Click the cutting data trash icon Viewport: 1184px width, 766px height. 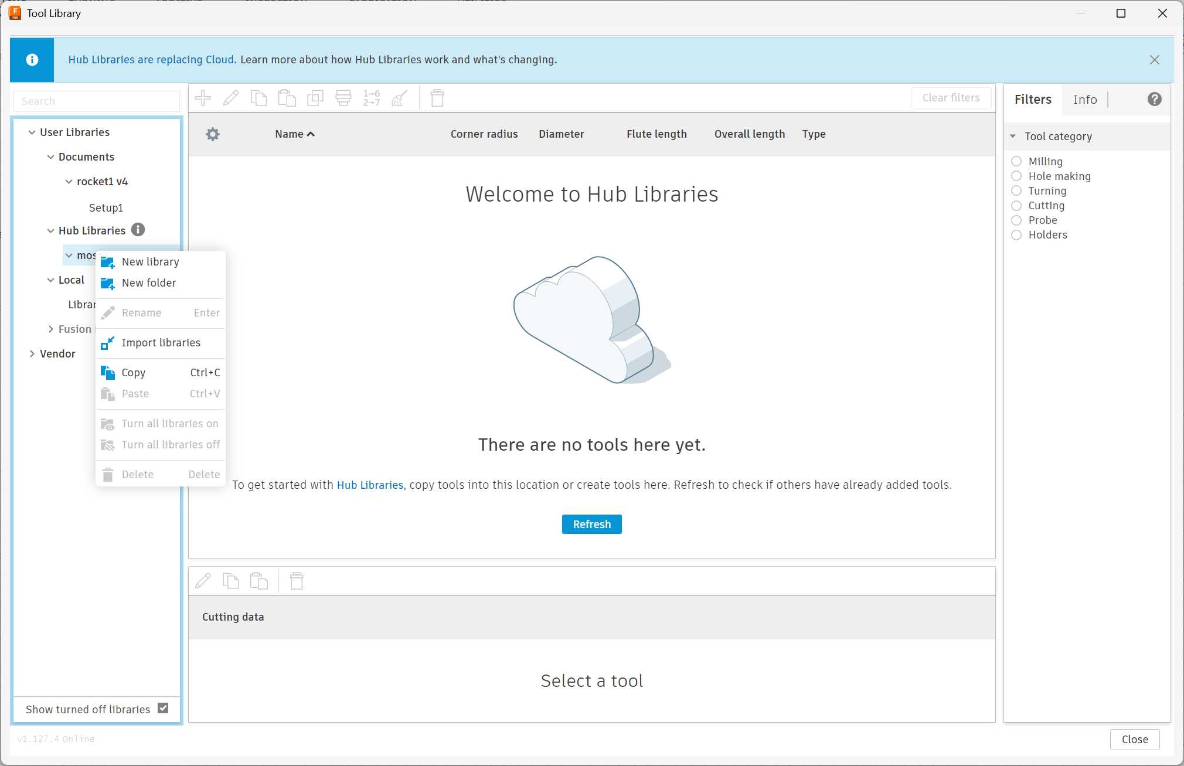[297, 581]
